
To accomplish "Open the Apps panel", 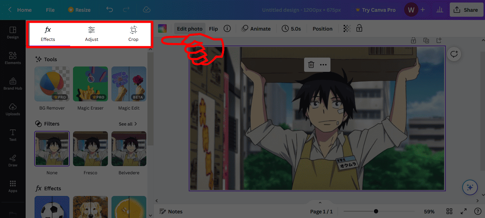I will click(13, 186).
